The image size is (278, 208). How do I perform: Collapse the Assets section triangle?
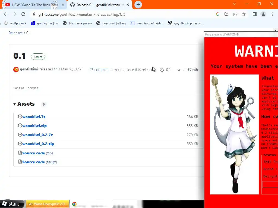[x=15, y=104]
